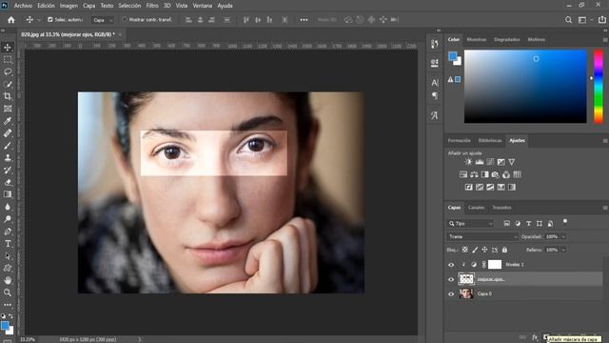Click the Share button at top right
The height and width of the screenshot is (343, 609).
tap(601, 20)
